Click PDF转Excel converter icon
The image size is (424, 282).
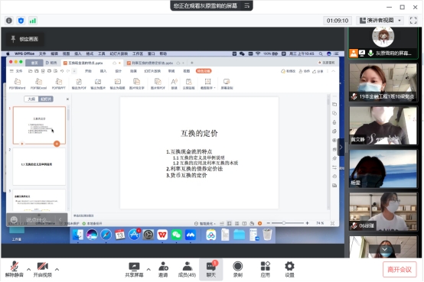point(38,84)
